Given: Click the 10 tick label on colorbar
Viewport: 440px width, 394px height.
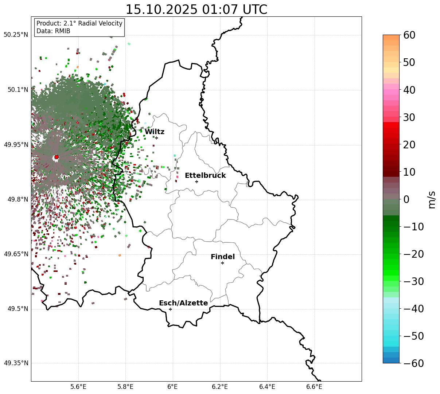Looking at the screenshot, I should point(410,172).
